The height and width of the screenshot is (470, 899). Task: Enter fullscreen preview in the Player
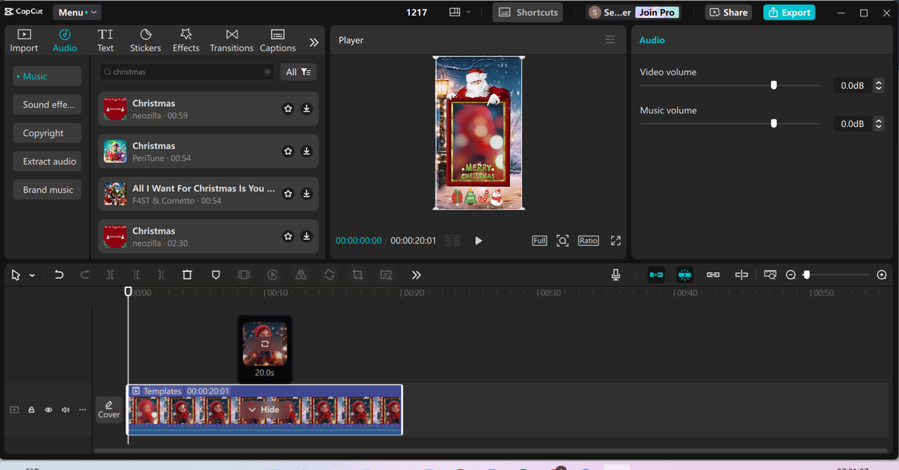[615, 241]
